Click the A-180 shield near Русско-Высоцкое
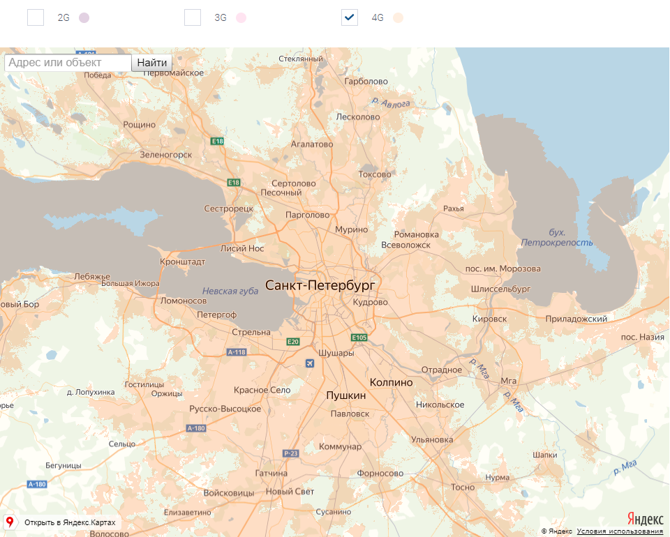670x537 pixels. pos(196,428)
